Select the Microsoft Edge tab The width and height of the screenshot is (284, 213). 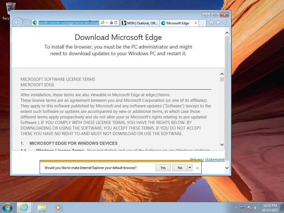click(177, 23)
